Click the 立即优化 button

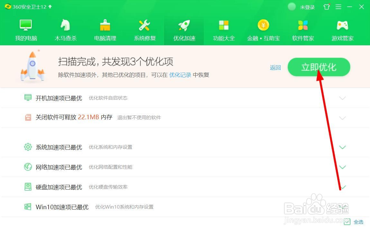pos(319,67)
